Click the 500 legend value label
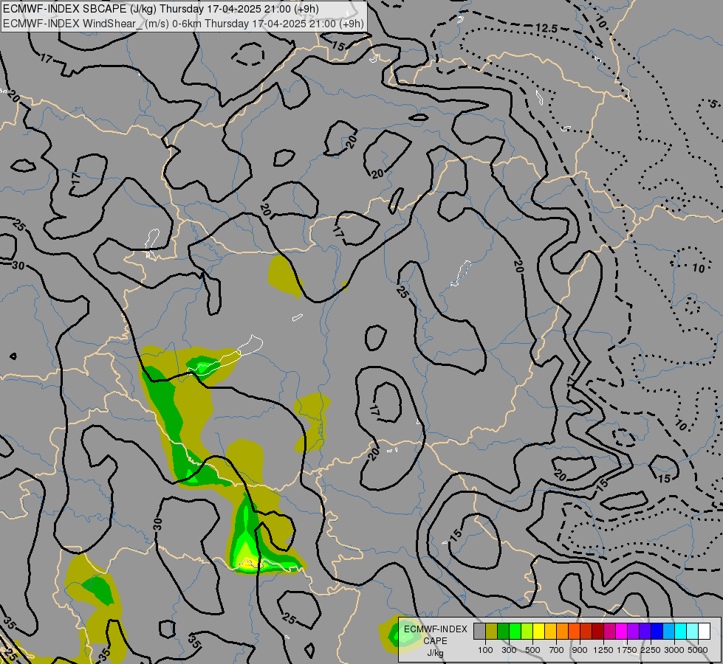723x664 pixels. (532, 650)
